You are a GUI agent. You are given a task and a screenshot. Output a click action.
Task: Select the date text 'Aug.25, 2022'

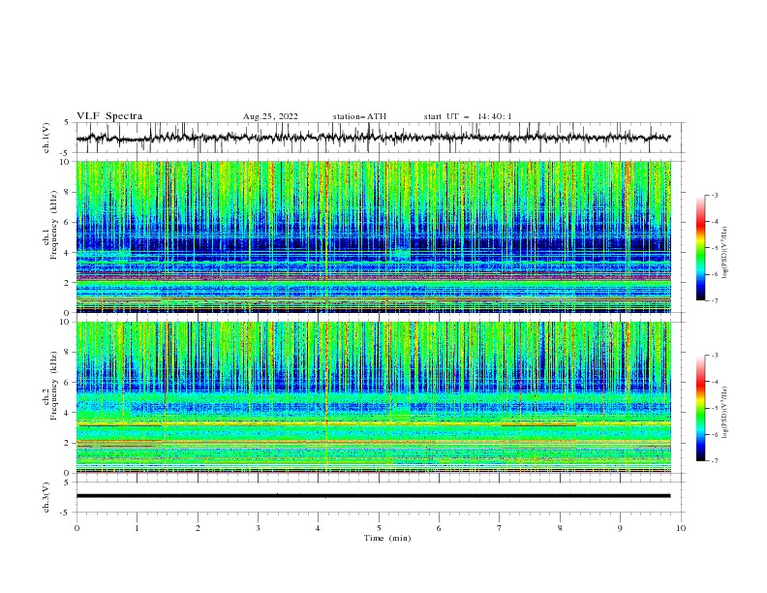tap(270, 116)
